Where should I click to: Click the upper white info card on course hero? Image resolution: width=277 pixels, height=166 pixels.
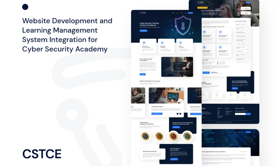246,8
